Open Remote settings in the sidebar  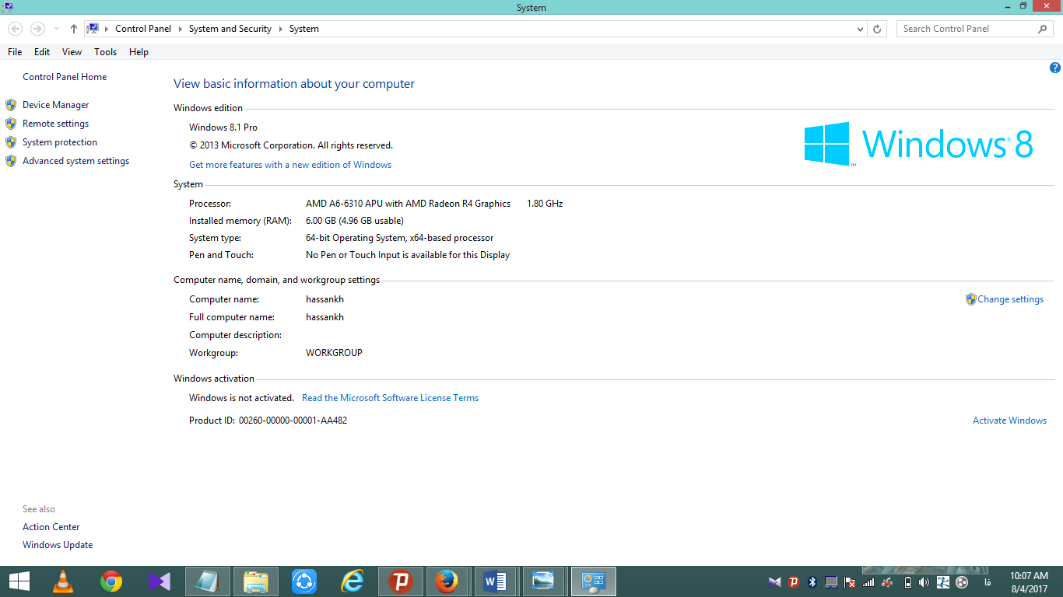point(55,124)
